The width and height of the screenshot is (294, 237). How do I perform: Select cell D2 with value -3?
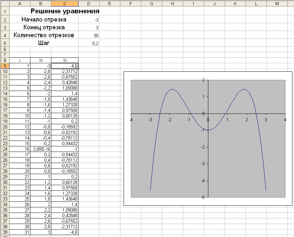[x=89, y=20]
